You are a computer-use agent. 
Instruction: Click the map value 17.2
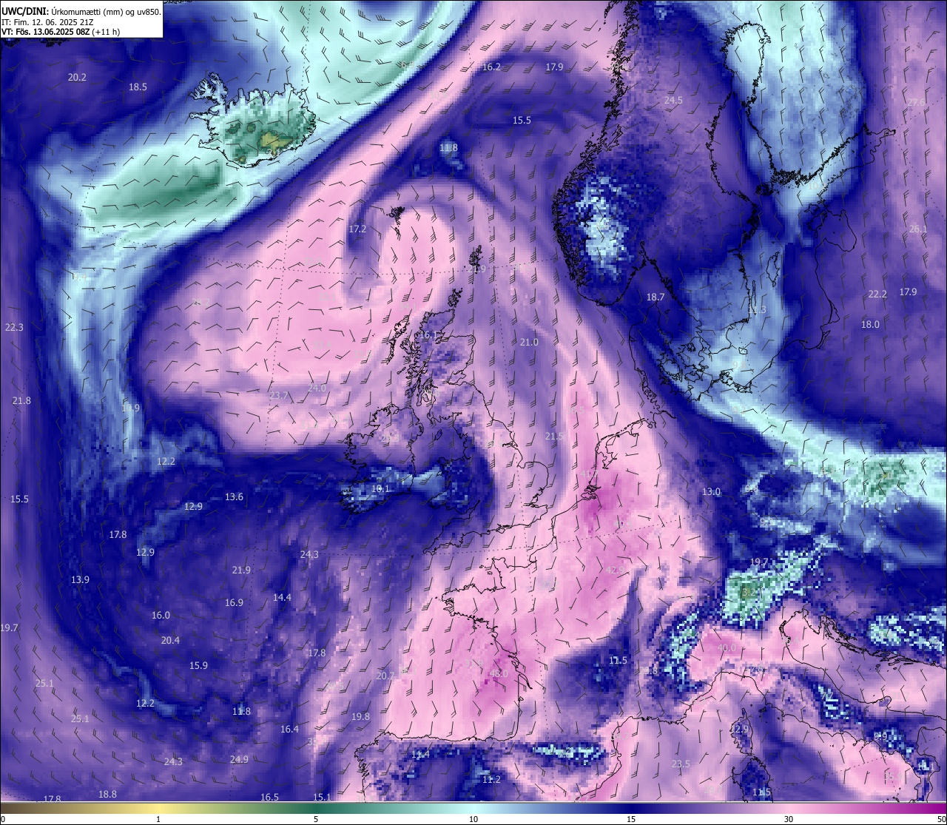click(357, 229)
